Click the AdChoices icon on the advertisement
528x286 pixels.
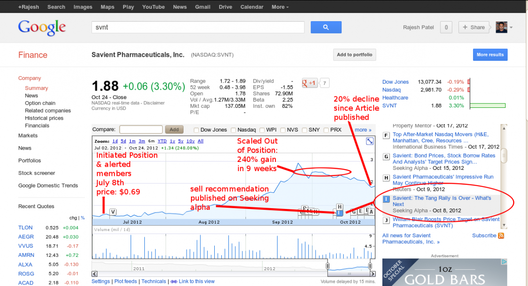coord(505,261)
